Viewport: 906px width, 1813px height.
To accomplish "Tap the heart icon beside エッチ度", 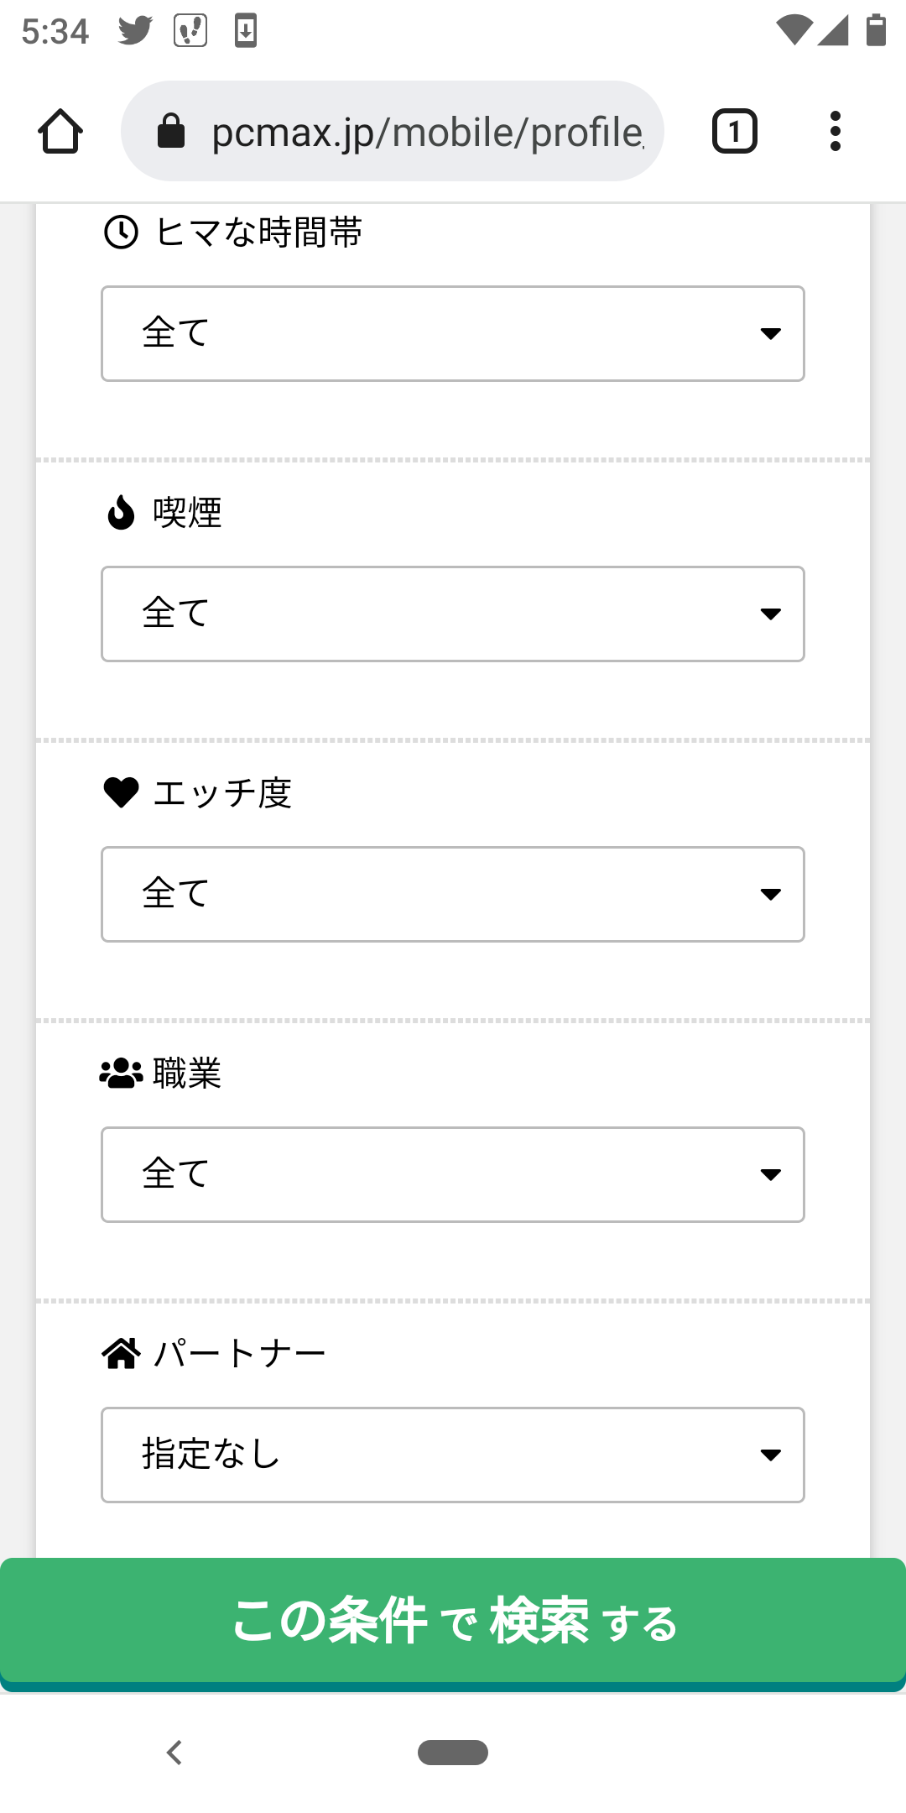I will 121,792.
